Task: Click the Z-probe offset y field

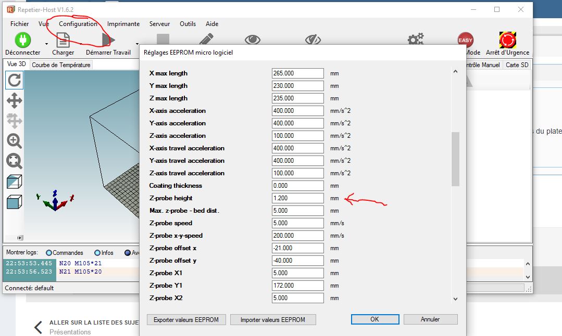Action: coord(297,261)
